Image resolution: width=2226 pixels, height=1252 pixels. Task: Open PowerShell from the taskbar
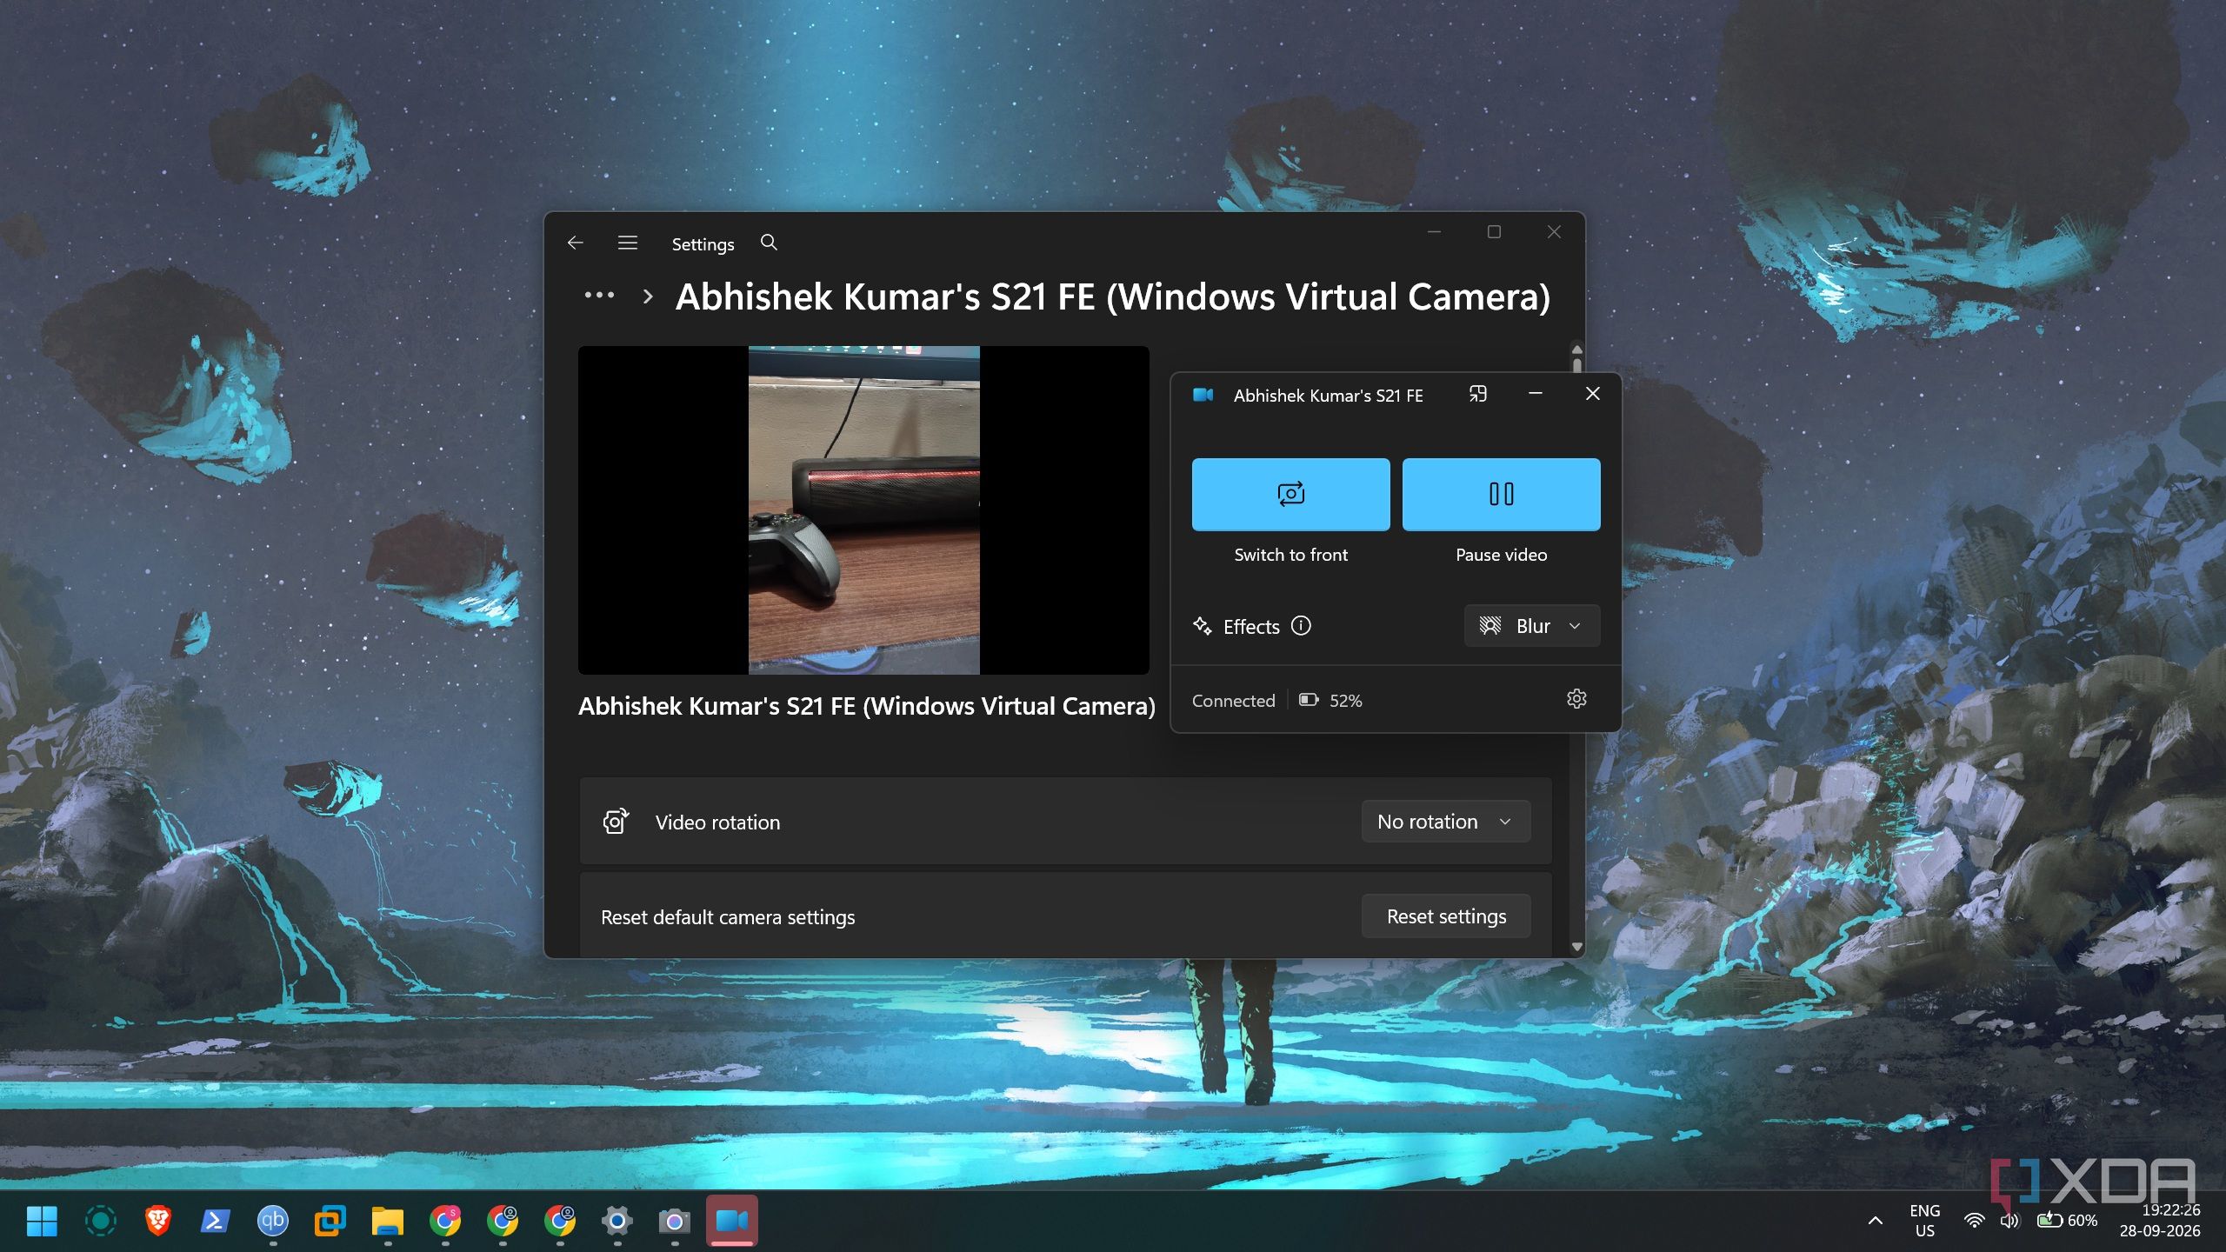click(x=215, y=1221)
